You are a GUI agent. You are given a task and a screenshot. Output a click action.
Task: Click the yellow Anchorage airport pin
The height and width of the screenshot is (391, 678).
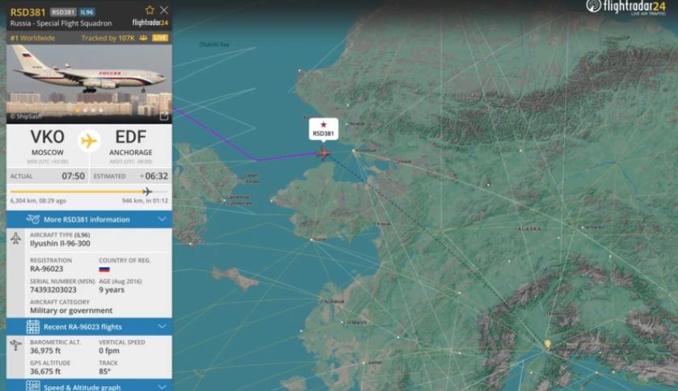coord(547,344)
